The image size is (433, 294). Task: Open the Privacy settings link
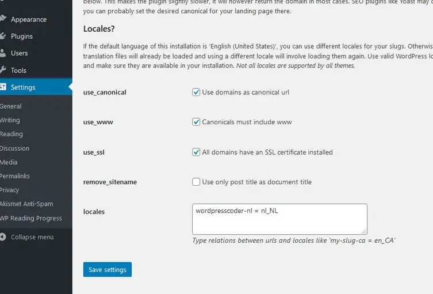click(x=9, y=190)
